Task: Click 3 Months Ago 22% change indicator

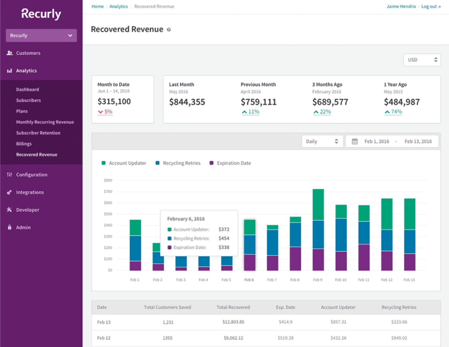Action: [x=322, y=112]
